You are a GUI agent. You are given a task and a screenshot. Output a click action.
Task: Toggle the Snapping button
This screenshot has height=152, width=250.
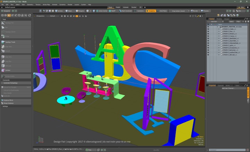click(x=151, y=11)
